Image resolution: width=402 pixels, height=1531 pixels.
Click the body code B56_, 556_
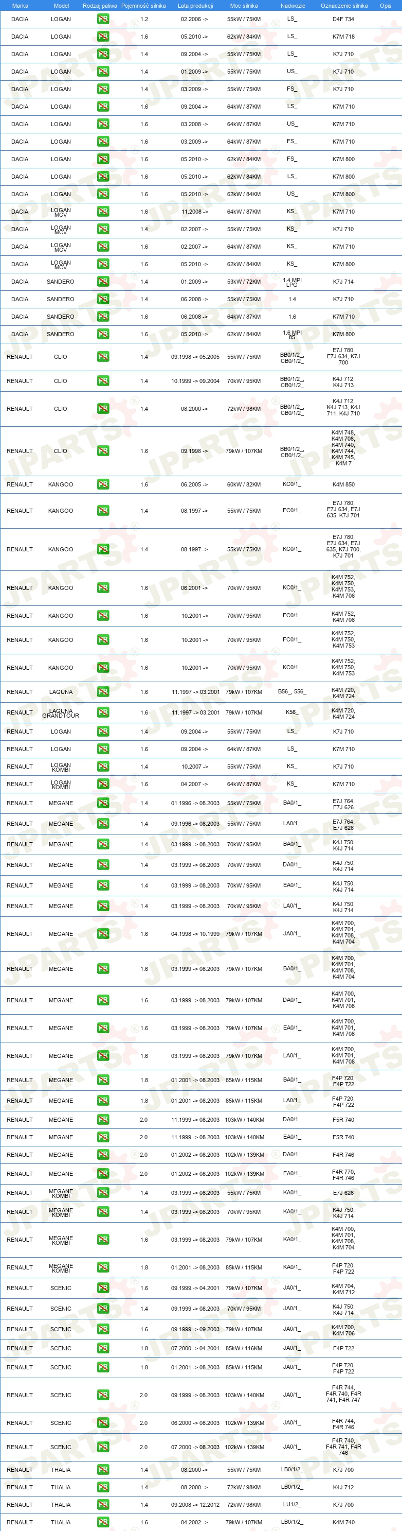click(x=292, y=691)
